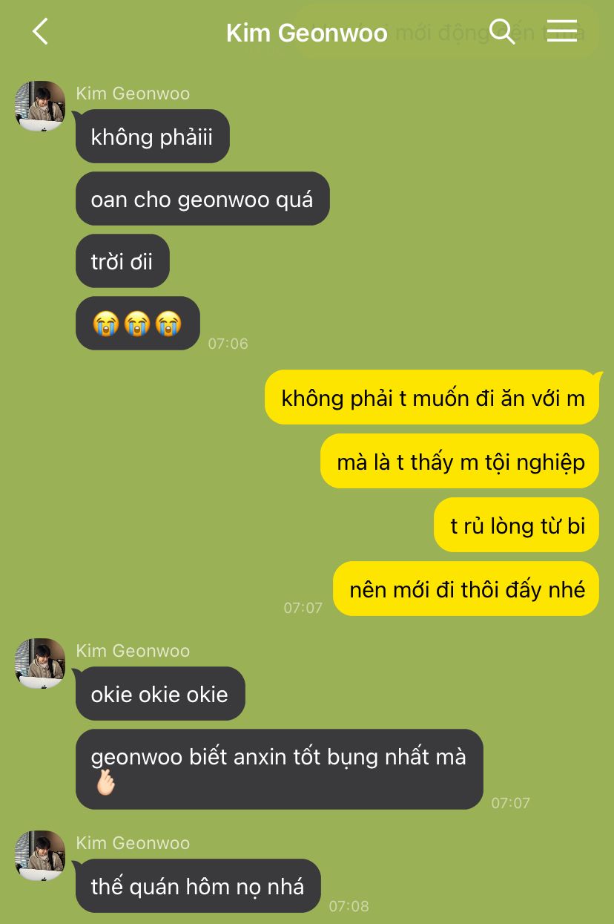Open the hamburger menu icon
This screenshot has width=614, height=924.
tap(562, 30)
